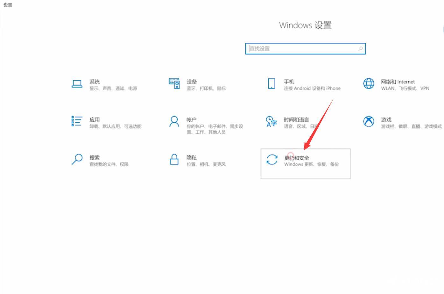Viewport: 444px width, 294px height.
Task: Click the text 连接 Android 设备和 iPhone
Action: (312, 88)
